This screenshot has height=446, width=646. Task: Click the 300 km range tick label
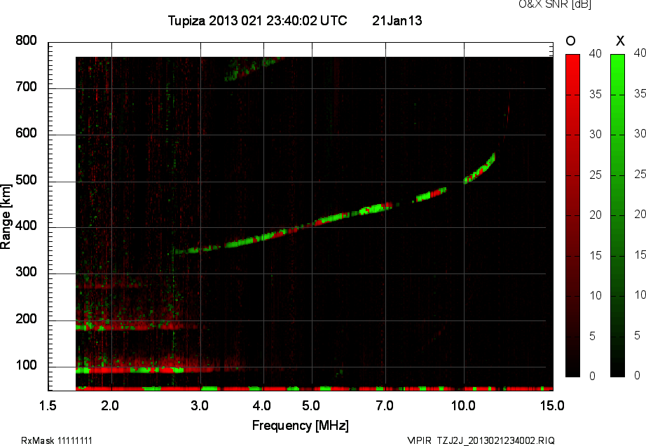[x=27, y=272]
